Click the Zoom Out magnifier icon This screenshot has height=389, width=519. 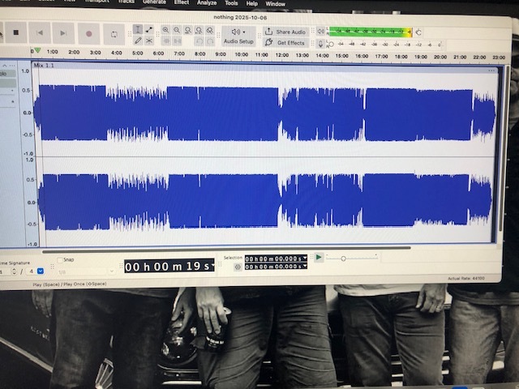(177, 30)
